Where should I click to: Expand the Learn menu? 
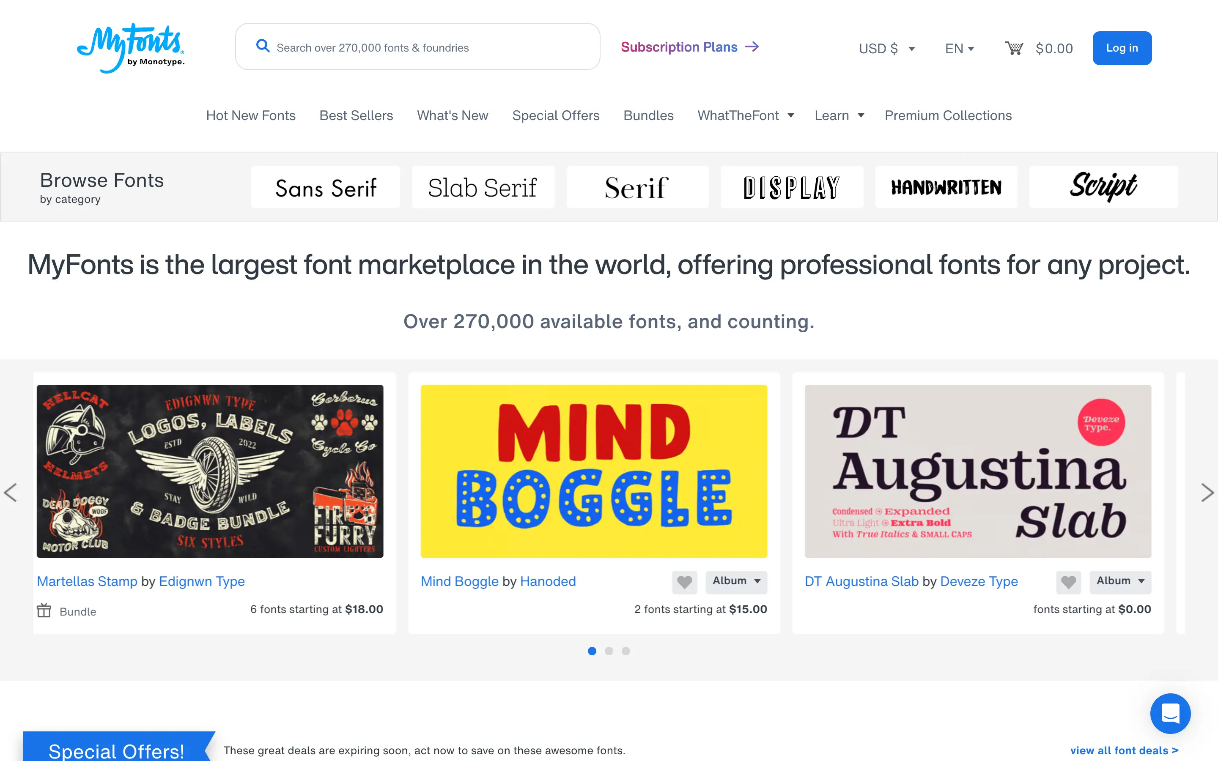coord(839,115)
